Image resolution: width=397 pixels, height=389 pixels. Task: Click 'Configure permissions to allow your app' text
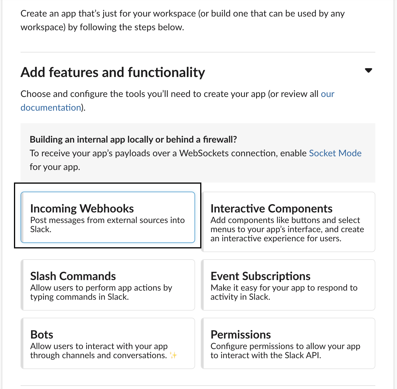(x=285, y=351)
